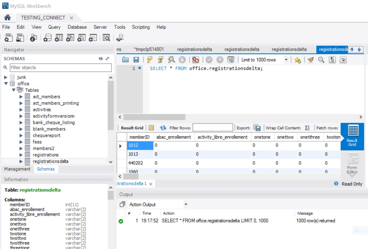Viewport: 368px width, 249px height.
Task: Toggle Wrap Cell Content in the result grid
Action: click(x=307, y=128)
